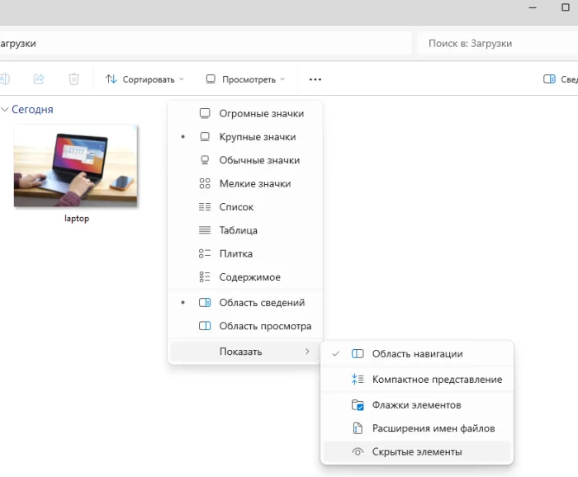Enable Компактное представление
Screen dimensions: 578x477
pos(417,380)
